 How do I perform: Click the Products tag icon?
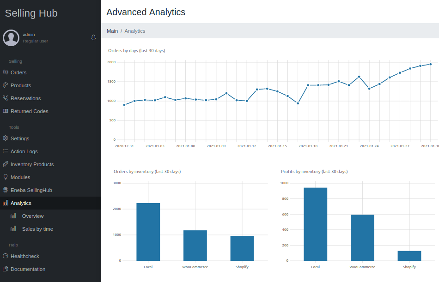(x=6, y=85)
